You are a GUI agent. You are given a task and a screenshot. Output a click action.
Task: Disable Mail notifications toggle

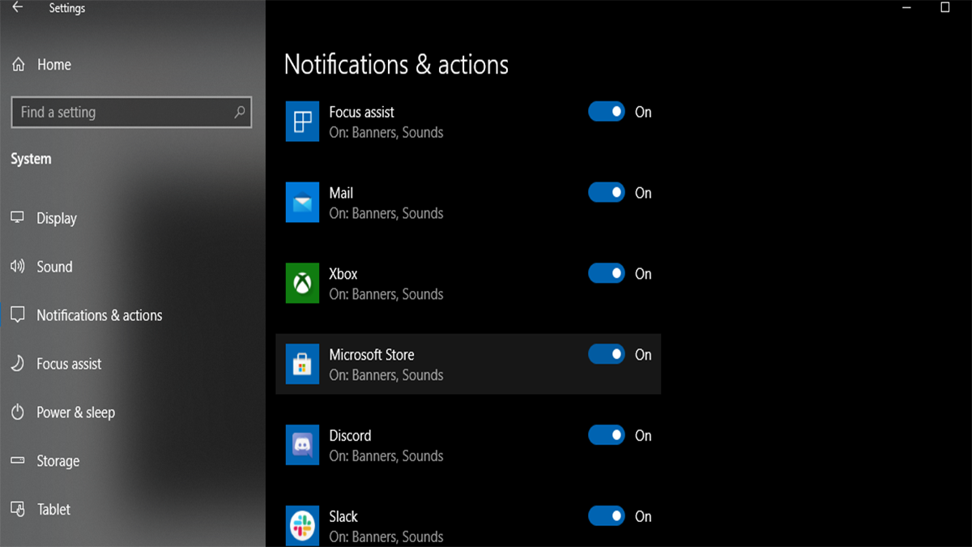[x=606, y=193]
